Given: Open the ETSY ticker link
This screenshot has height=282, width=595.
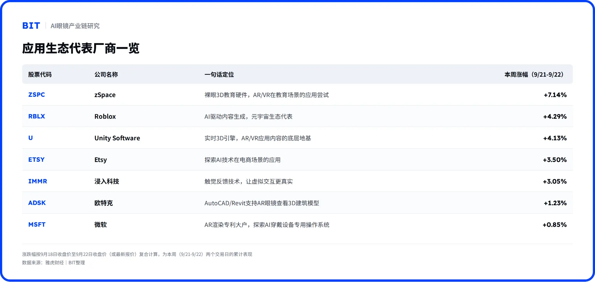Looking at the screenshot, I should [36, 160].
